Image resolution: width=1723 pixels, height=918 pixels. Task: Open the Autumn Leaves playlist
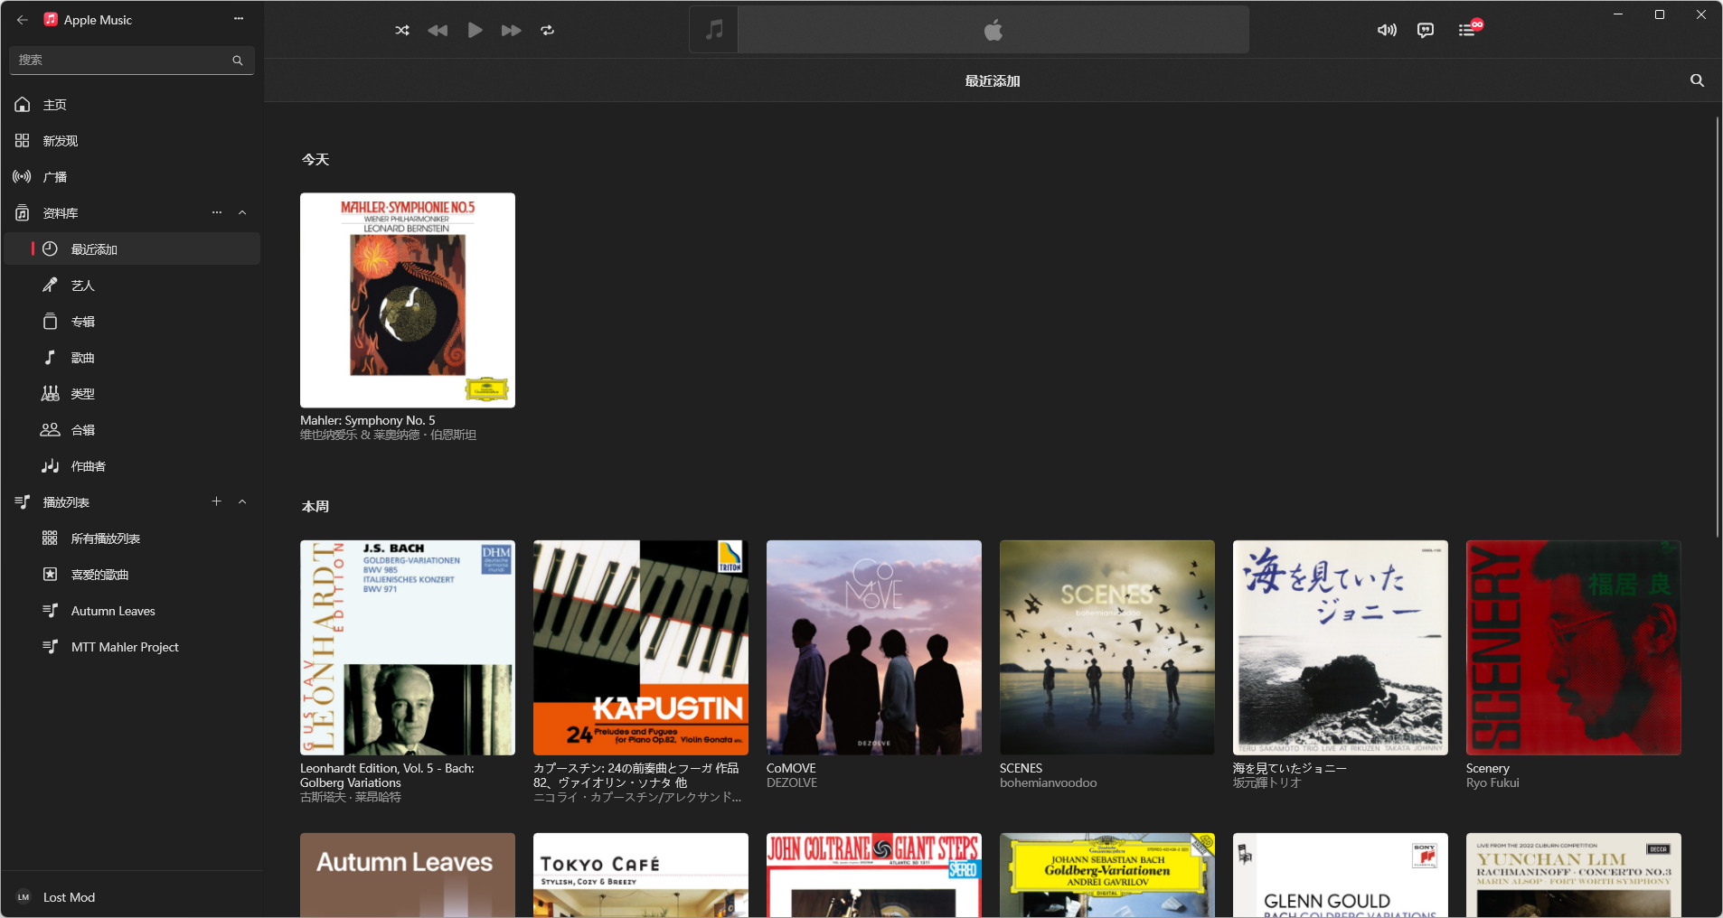click(113, 611)
